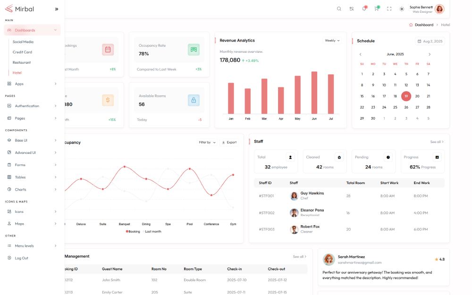This screenshot has width=472, height=295.
Task: Open the Credit Card dashboard item
Action: pos(22,52)
